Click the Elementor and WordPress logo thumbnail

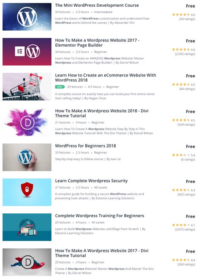click(27, 51)
